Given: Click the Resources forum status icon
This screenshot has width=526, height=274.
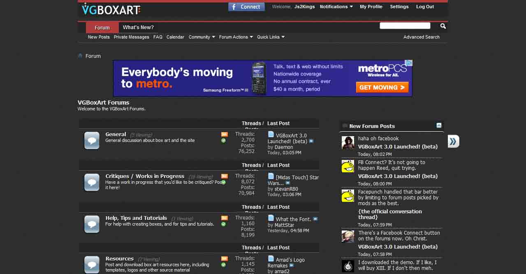Looking at the screenshot, I should point(92,265).
